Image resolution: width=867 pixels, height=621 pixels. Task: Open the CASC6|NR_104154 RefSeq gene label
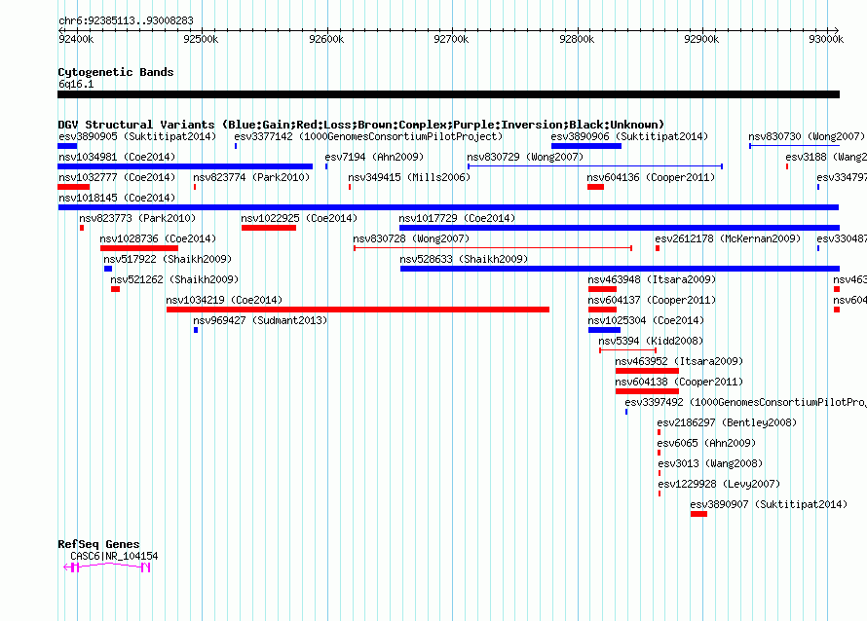[x=114, y=556]
